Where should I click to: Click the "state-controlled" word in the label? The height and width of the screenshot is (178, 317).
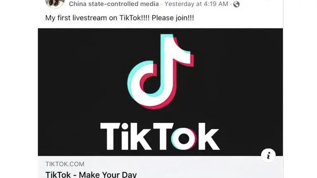[x=114, y=4]
